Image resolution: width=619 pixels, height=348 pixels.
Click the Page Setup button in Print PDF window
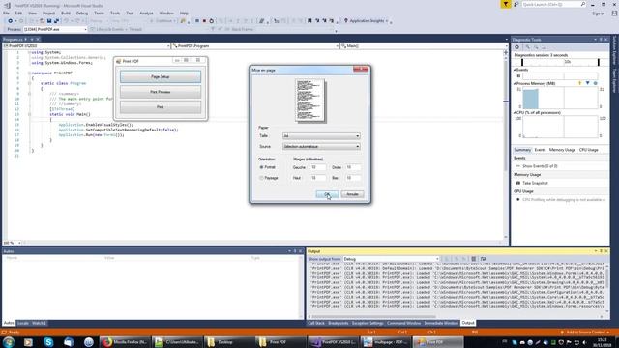(161, 77)
